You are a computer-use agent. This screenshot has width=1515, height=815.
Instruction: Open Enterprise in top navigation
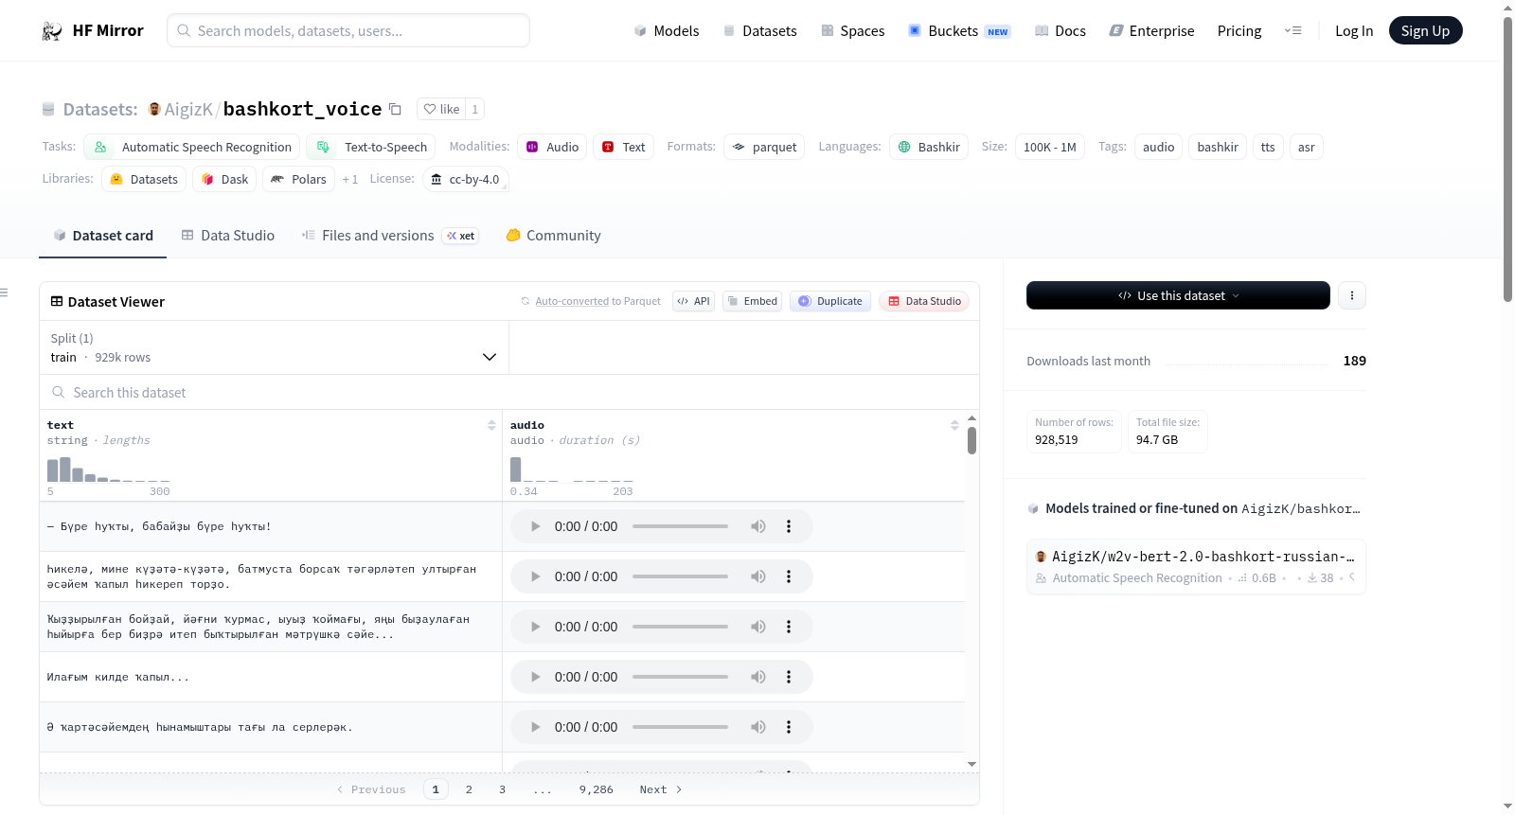tap(1151, 31)
